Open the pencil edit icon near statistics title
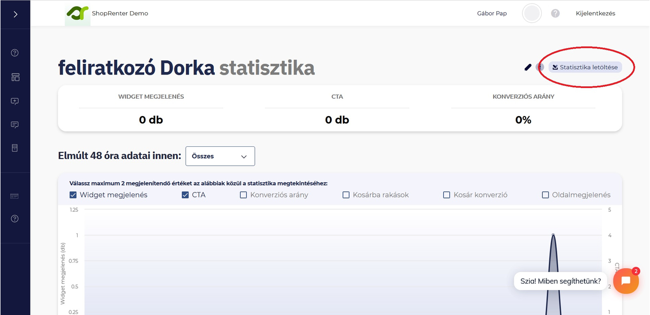 point(528,67)
